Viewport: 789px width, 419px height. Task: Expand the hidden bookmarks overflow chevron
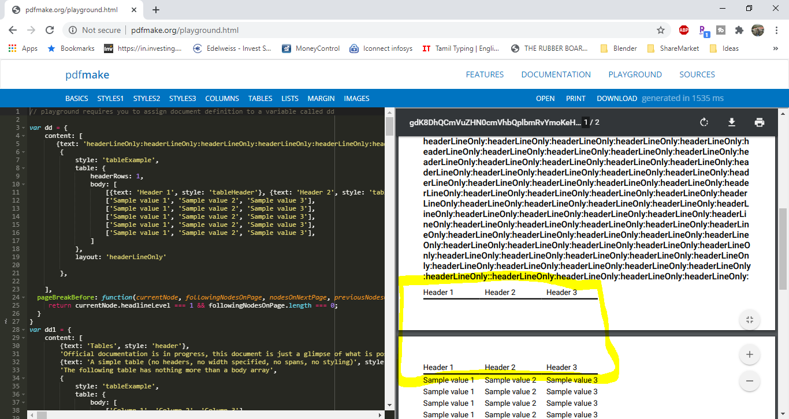tap(775, 48)
